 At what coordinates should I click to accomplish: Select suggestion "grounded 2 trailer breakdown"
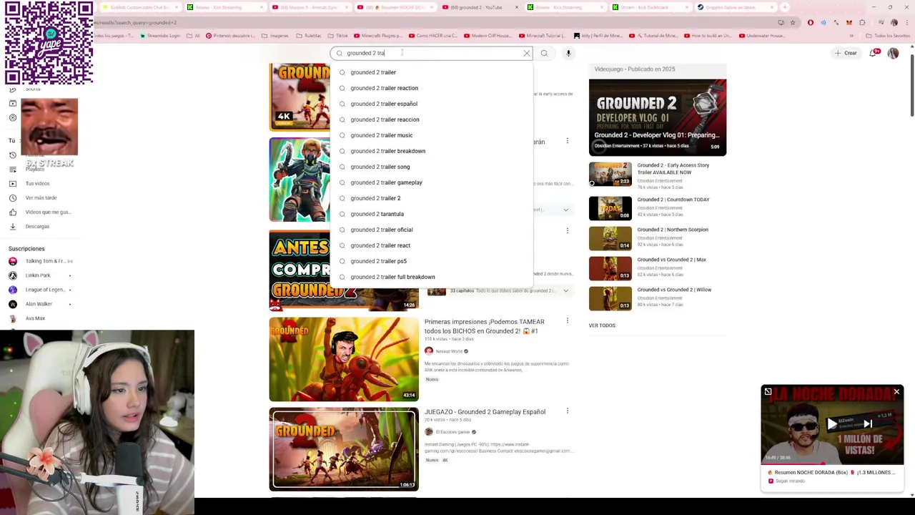point(432,151)
